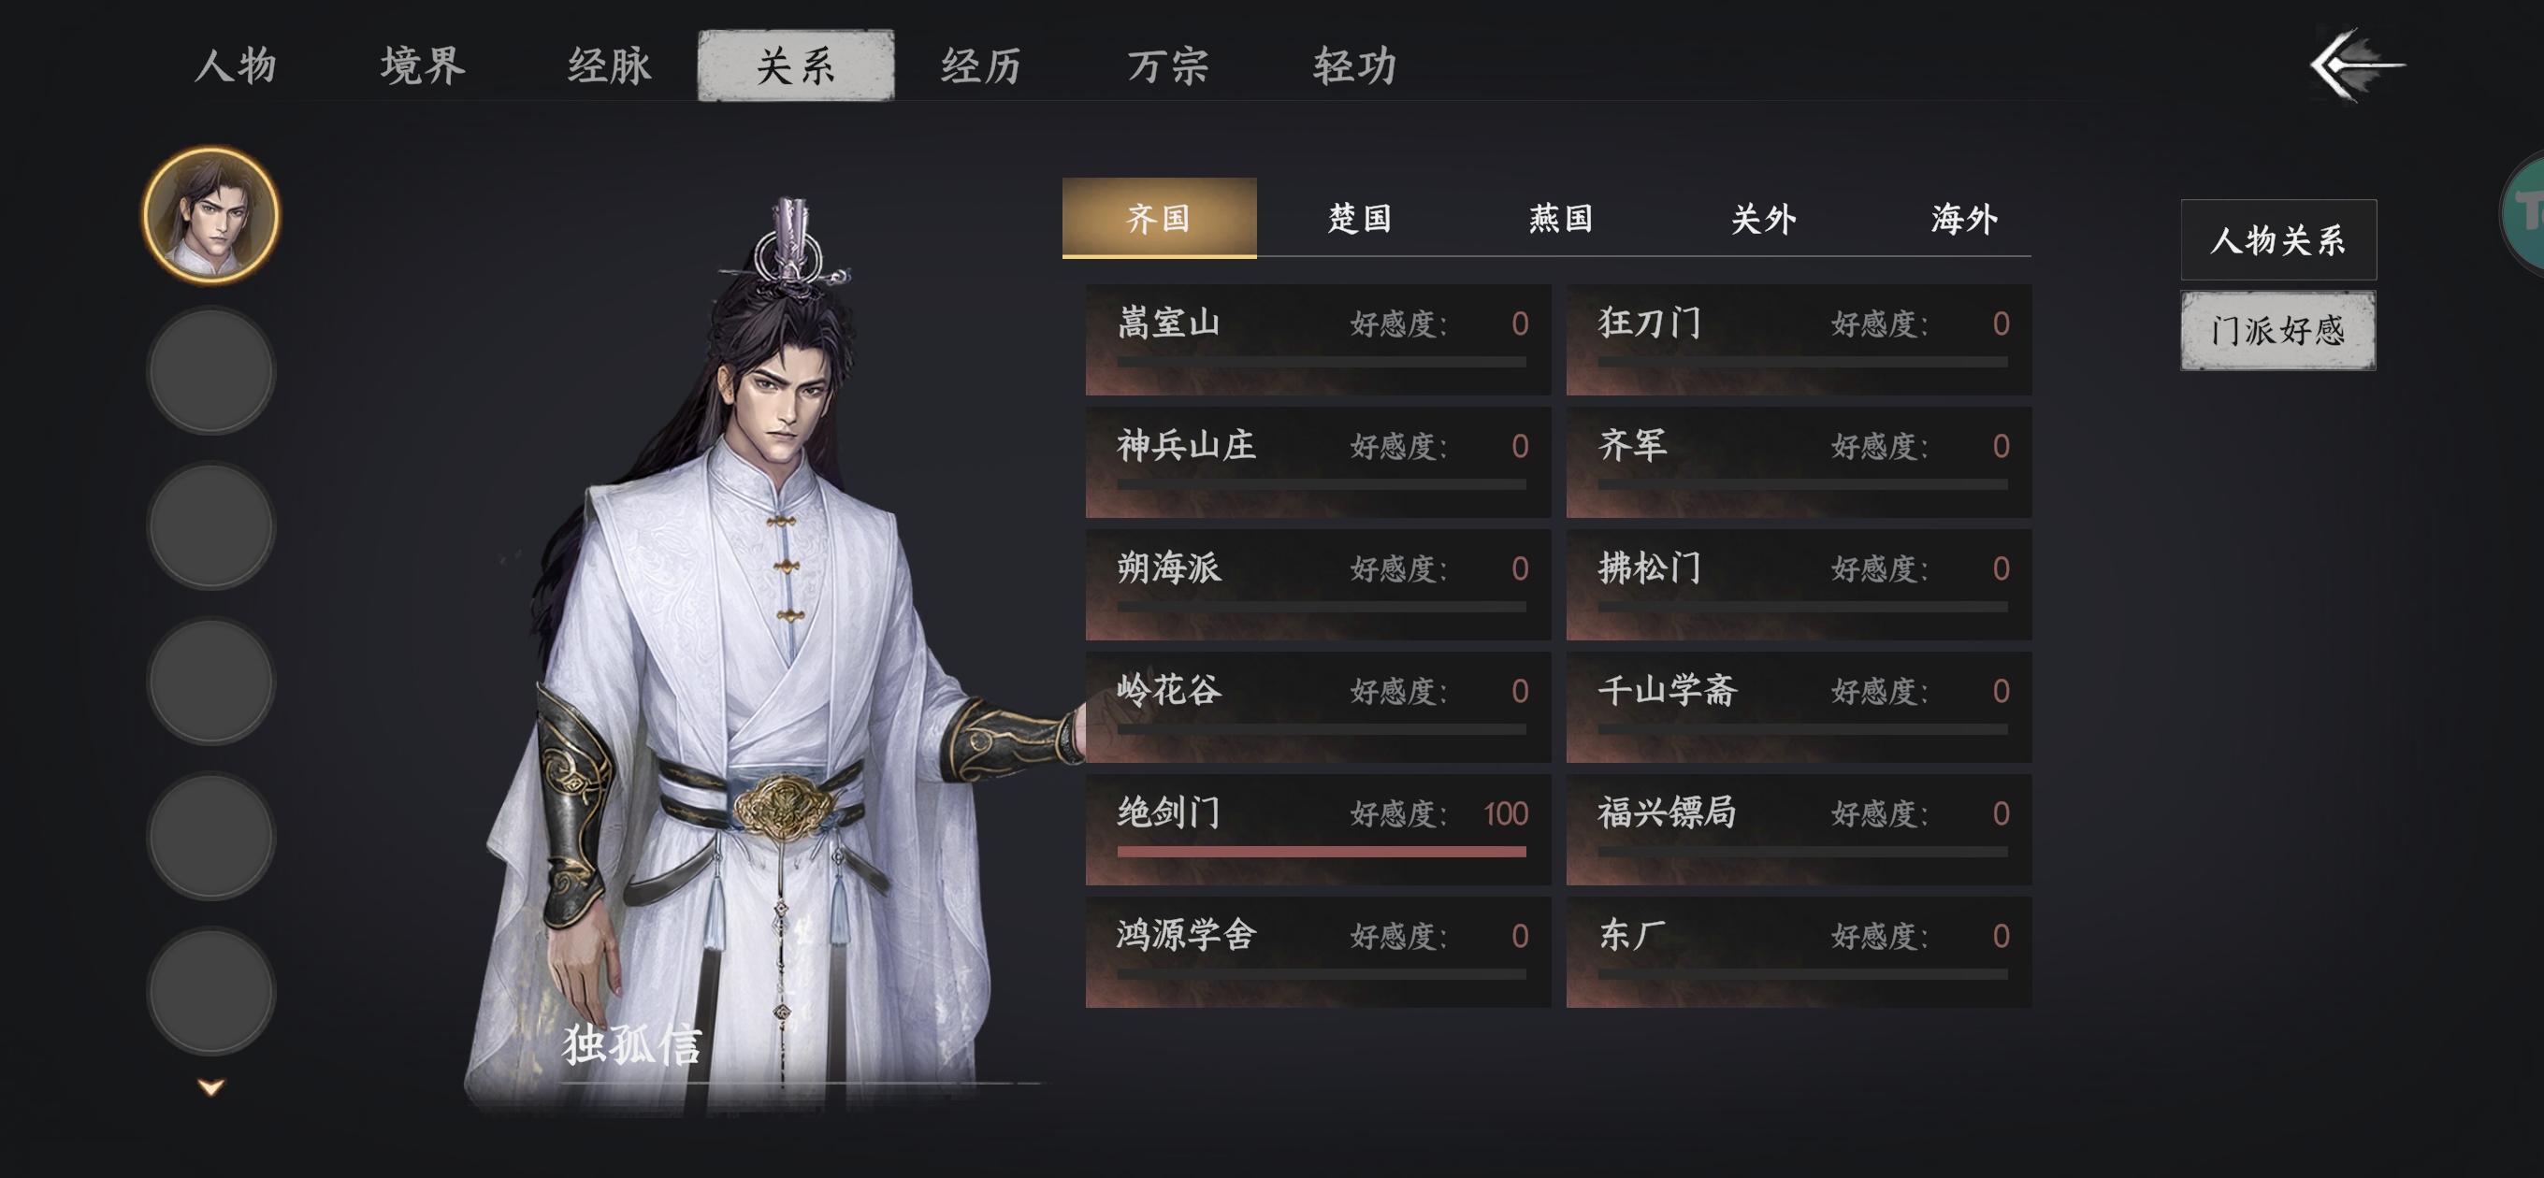Select the 嵩室山 faction entry
The height and width of the screenshot is (1178, 2544).
[1319, 339]
